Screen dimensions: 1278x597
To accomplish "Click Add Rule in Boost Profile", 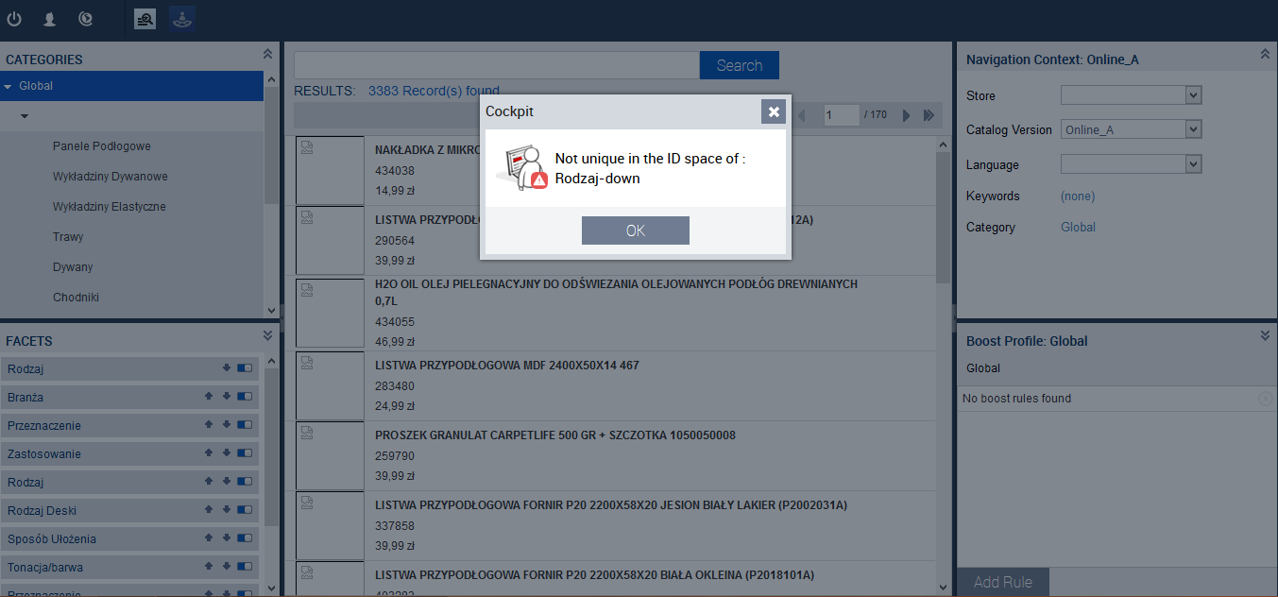I will (x=1003, y=582).
